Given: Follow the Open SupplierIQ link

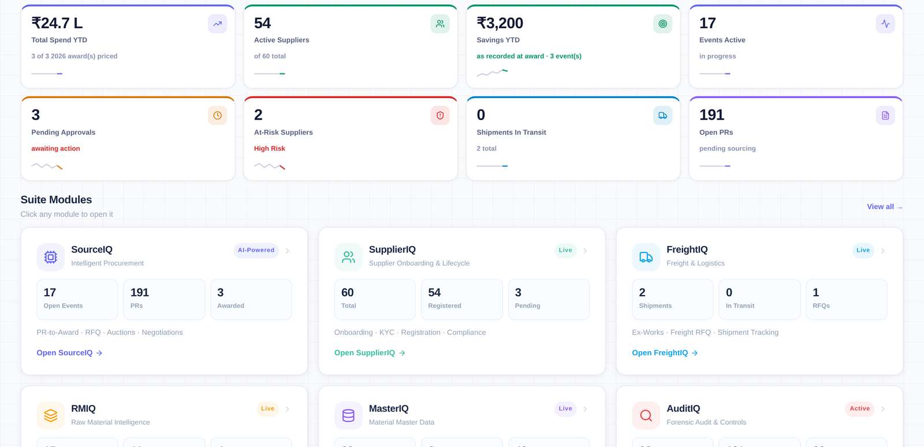Looking at the screenshot, I should click(370, 353).
